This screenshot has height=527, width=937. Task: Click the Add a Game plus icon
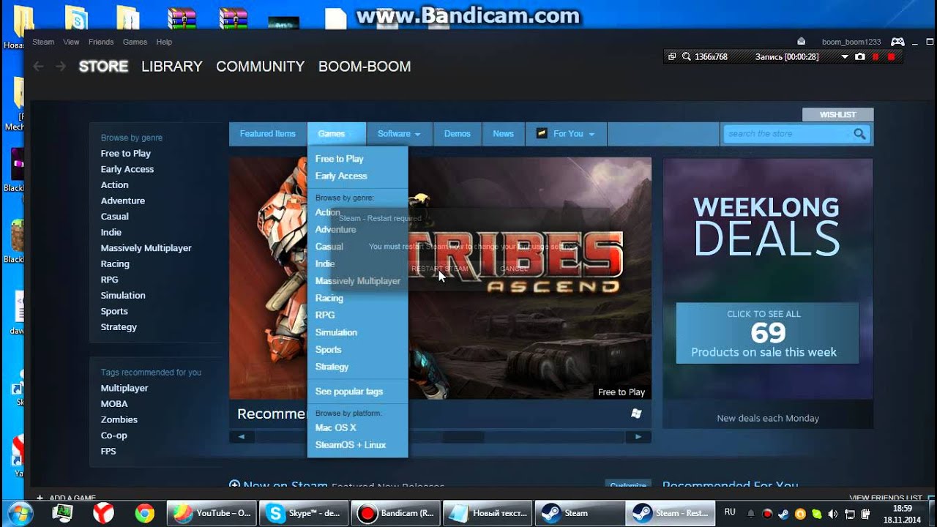[x=40, y=498]
